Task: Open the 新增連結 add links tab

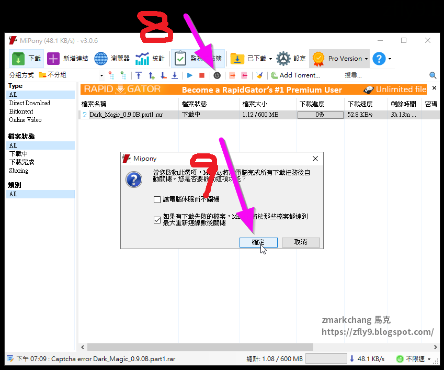Action: (x=67, y=59)
